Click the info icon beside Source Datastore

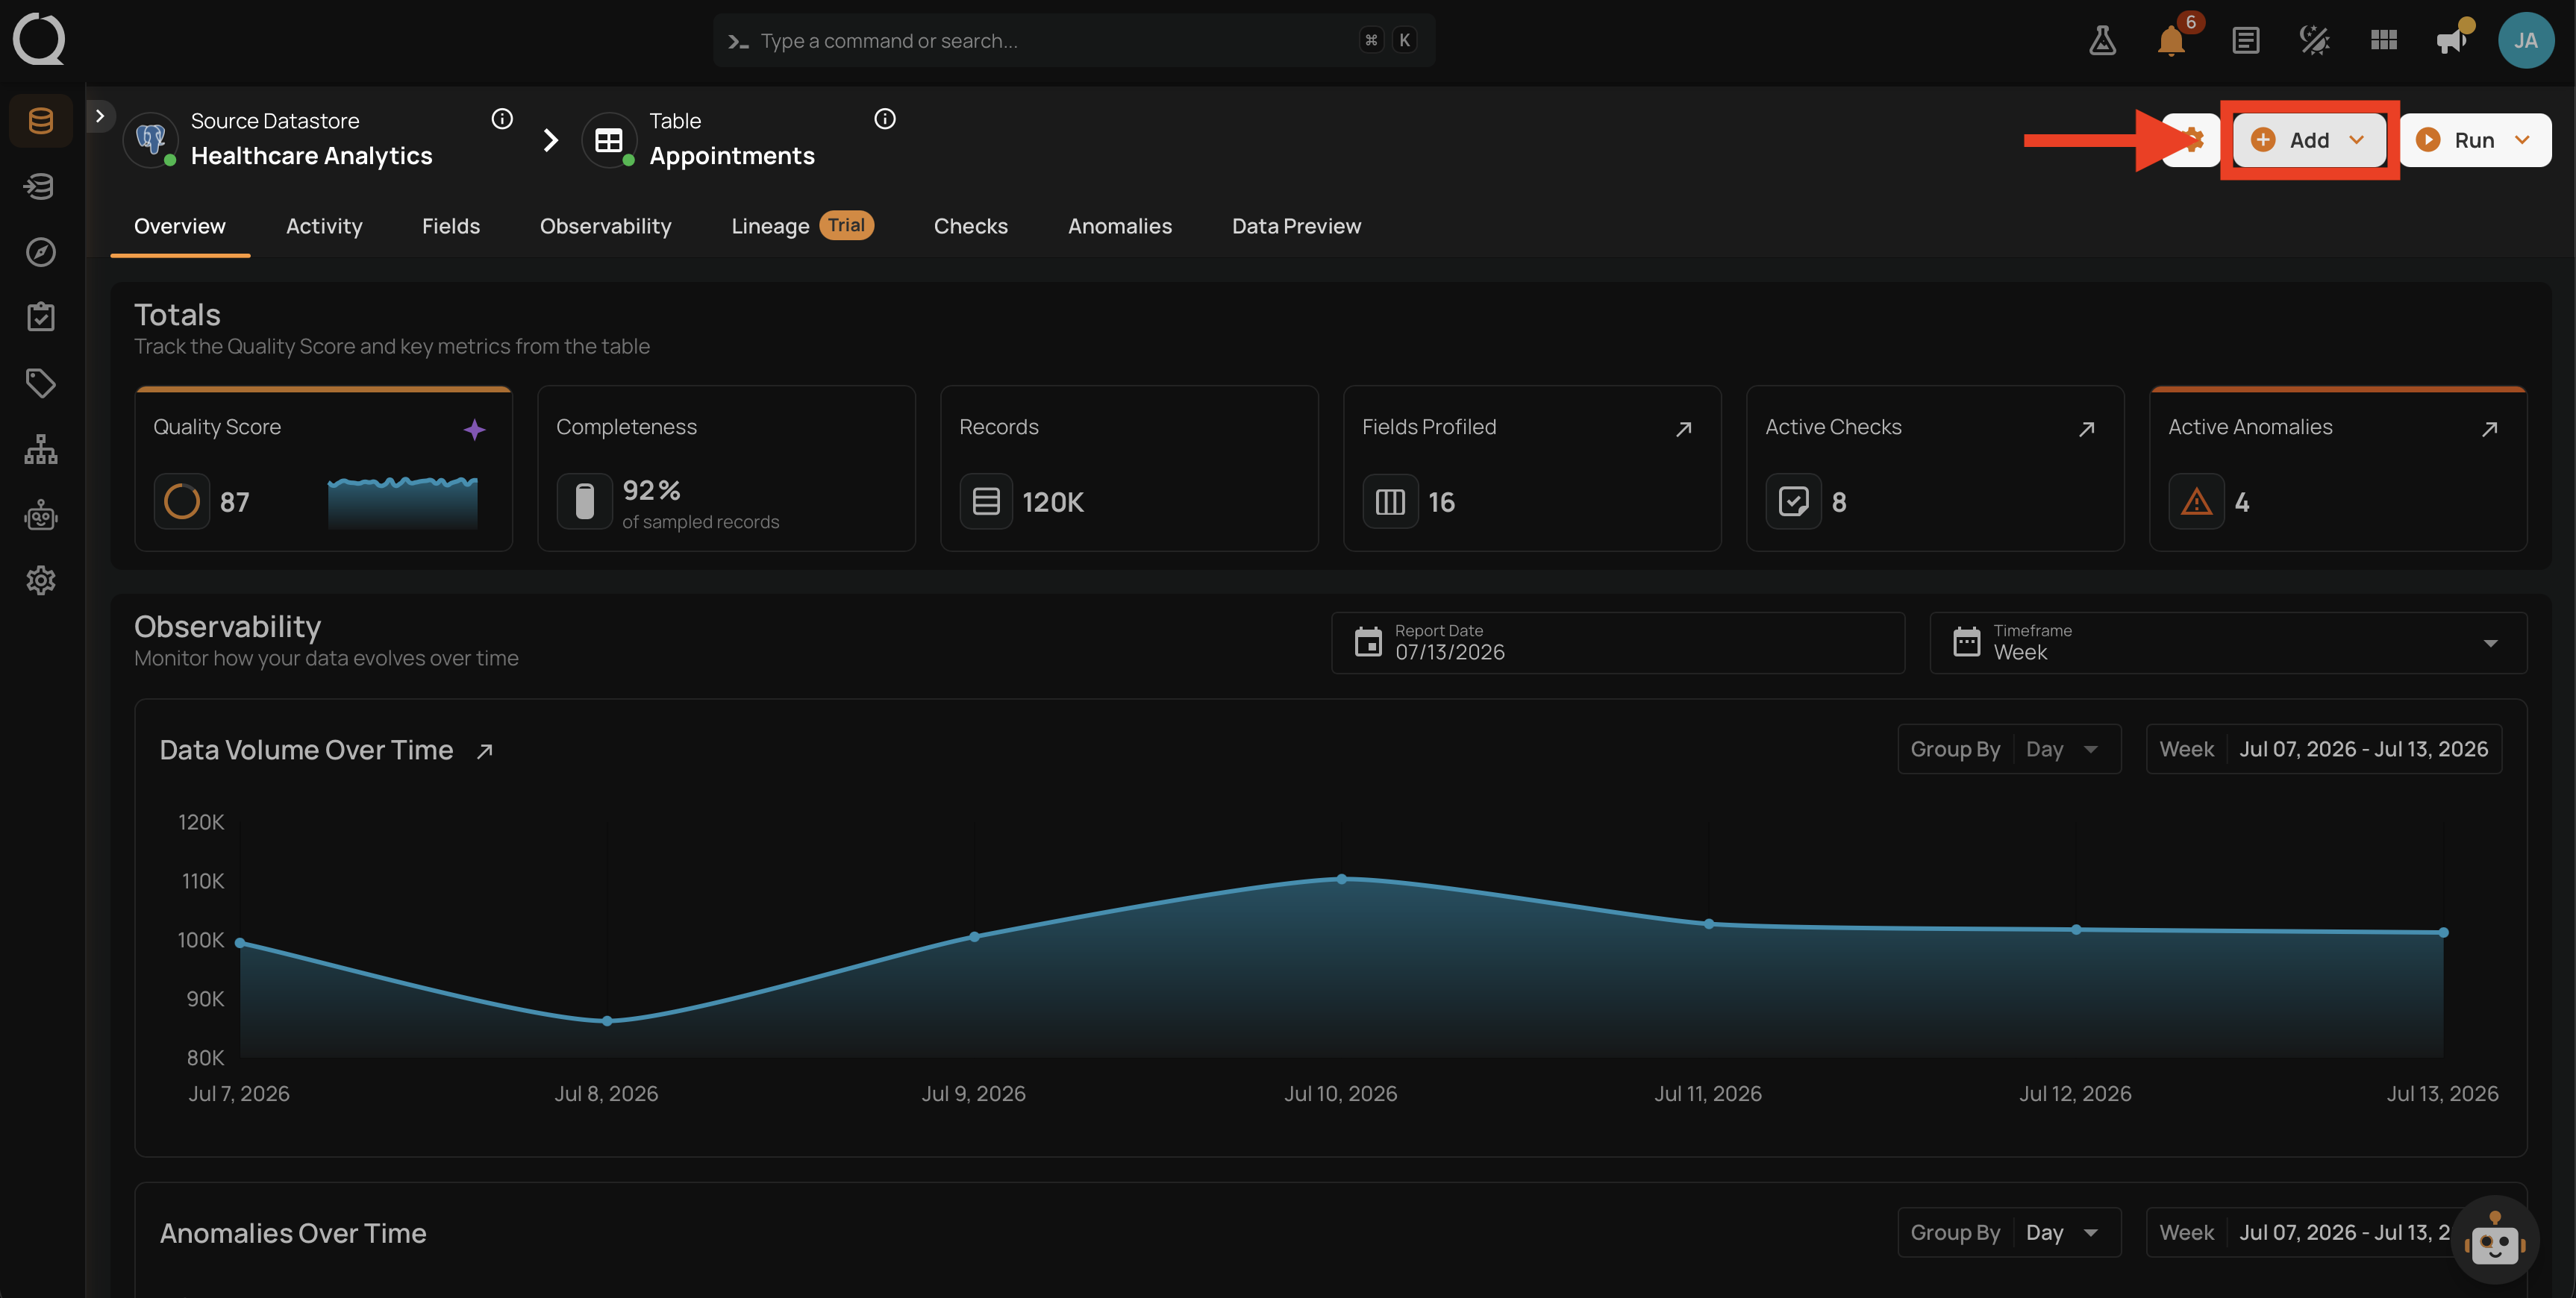click(x=502, y=119)
